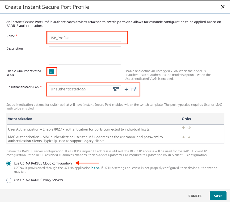
Task: Open the VLAN selection list icon
Action: (x=116, y=89)
